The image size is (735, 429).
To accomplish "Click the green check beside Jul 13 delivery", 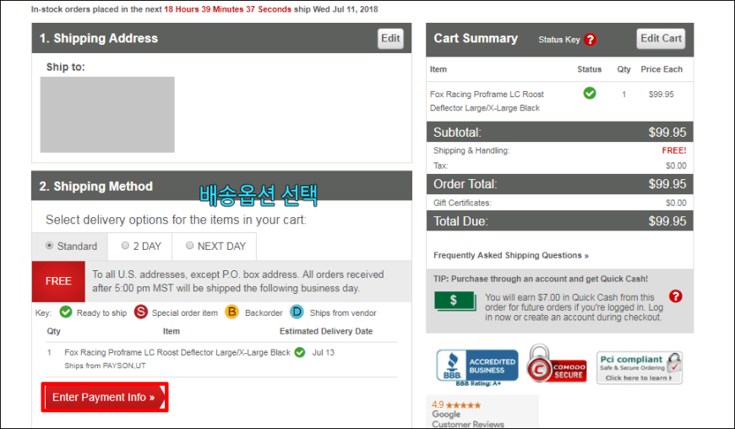I will pos(300,352).
